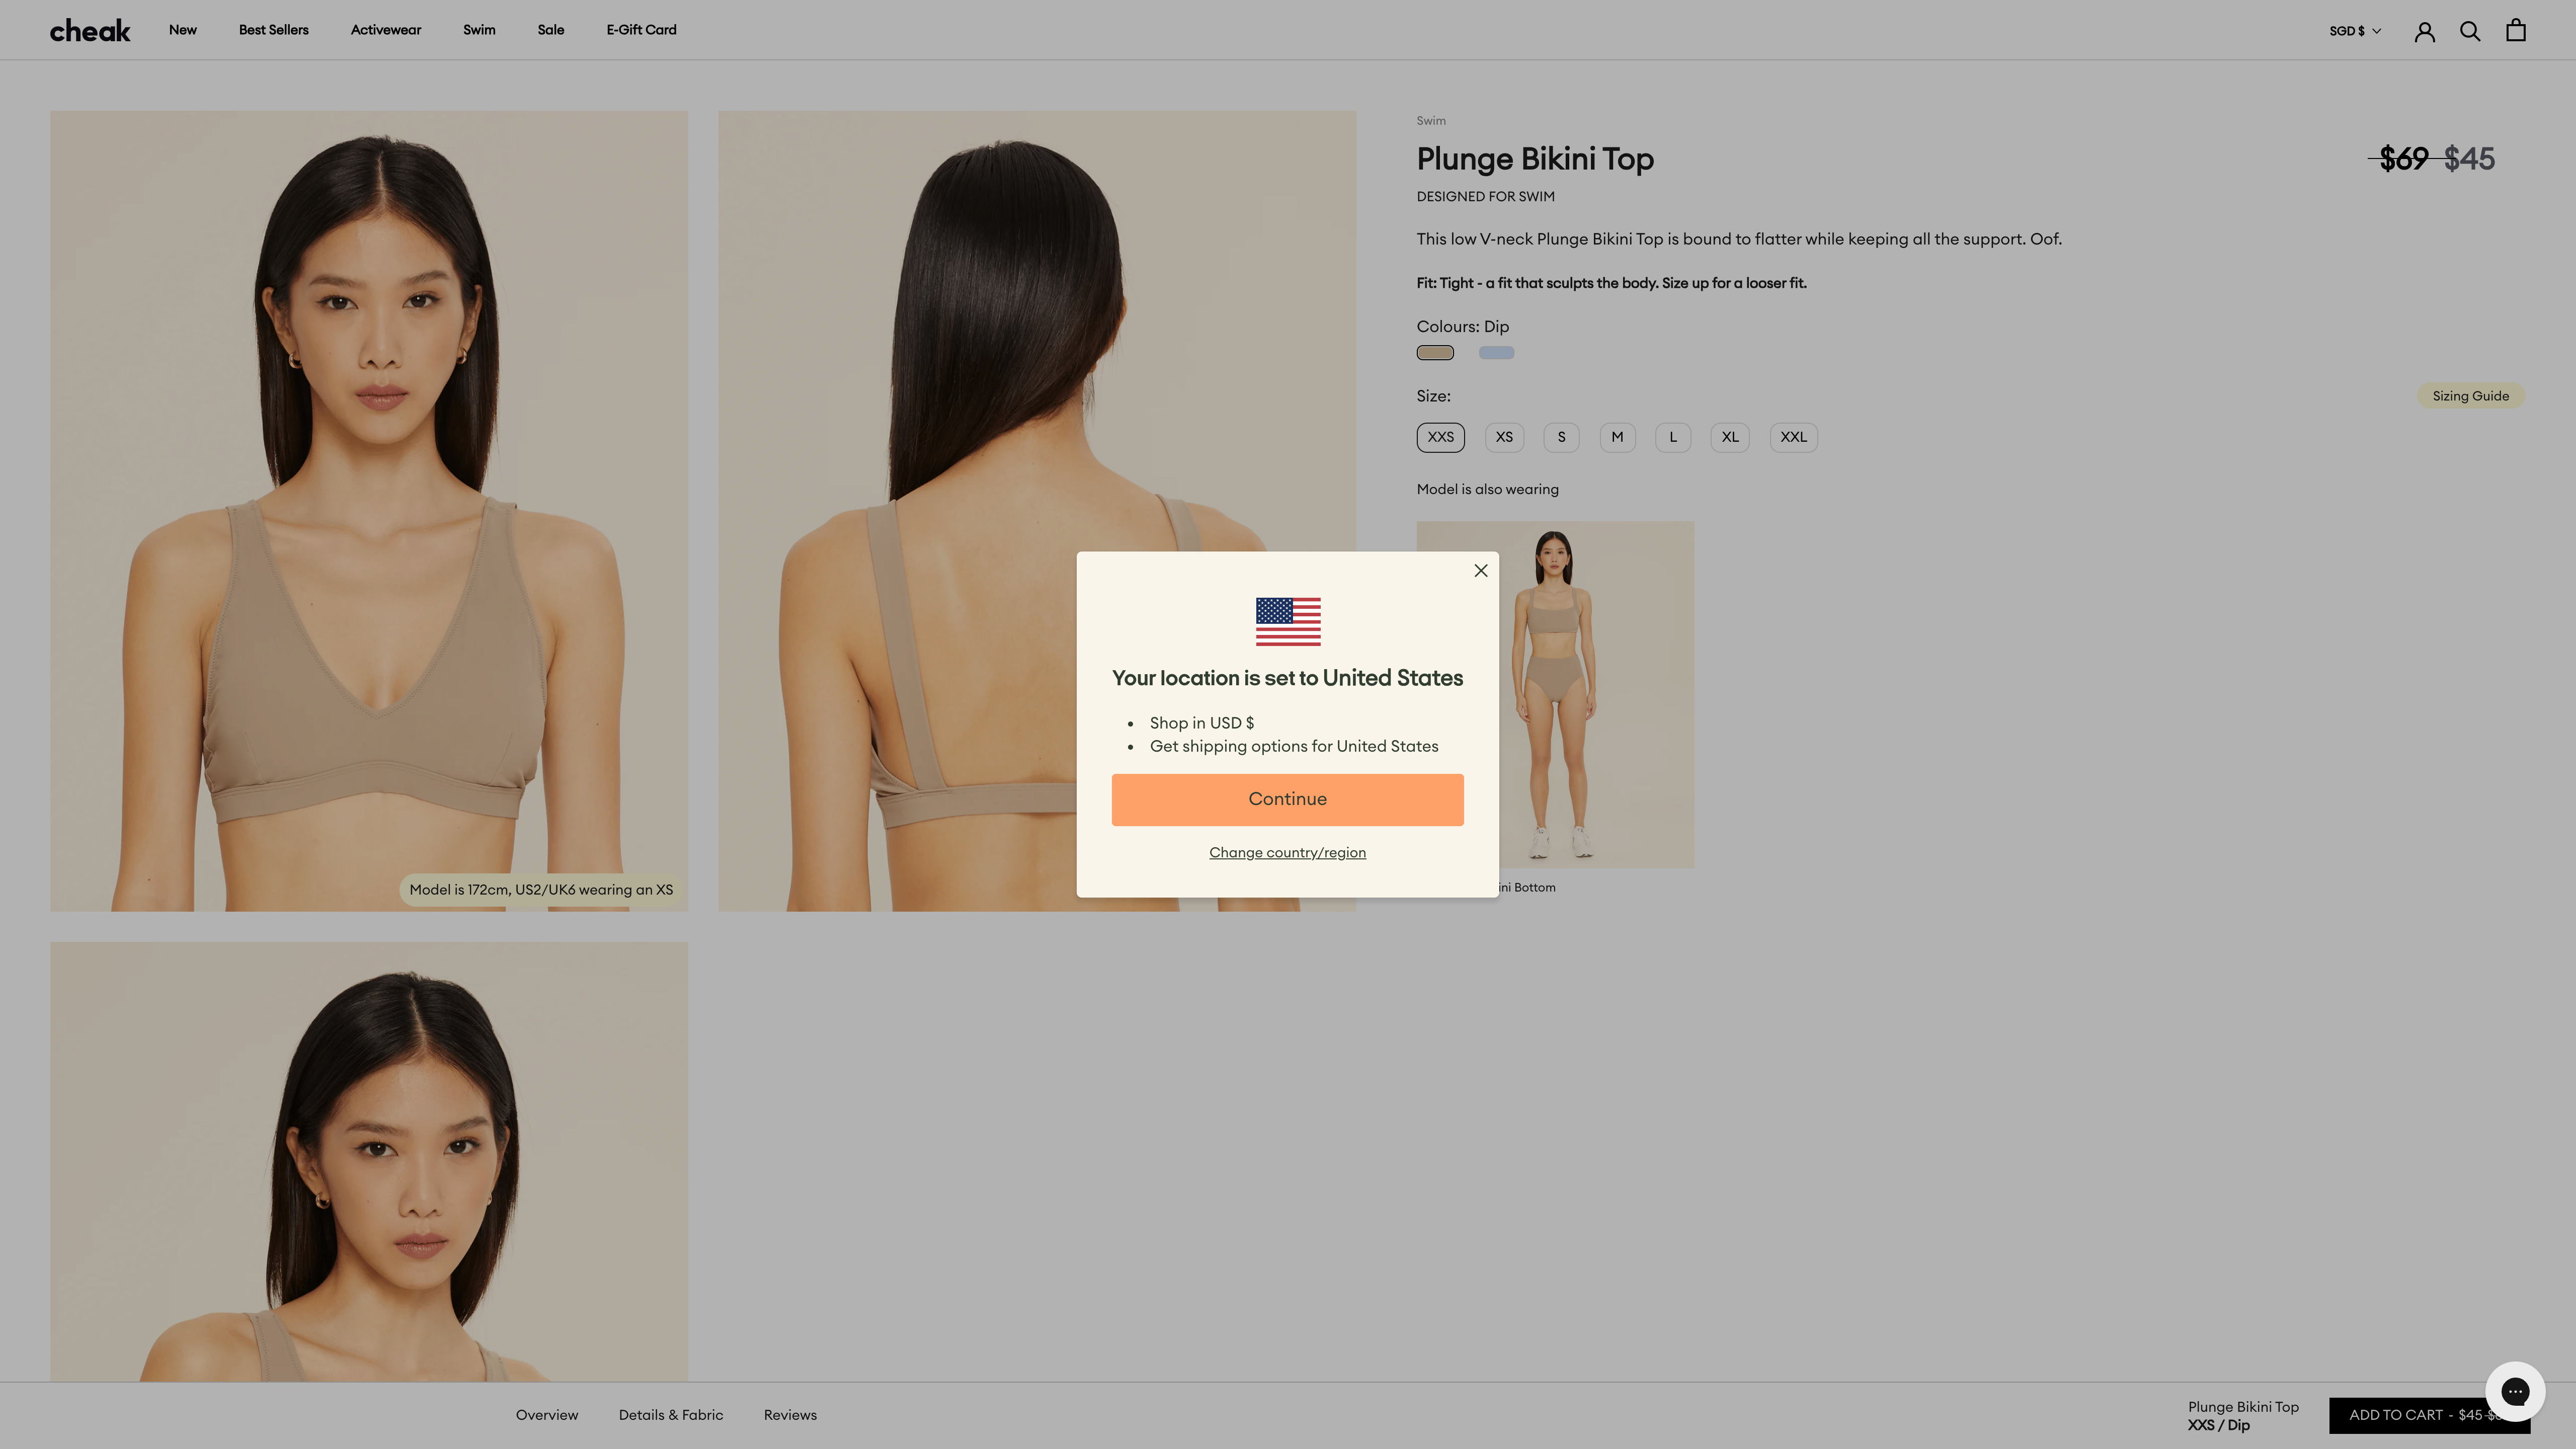Screen dimensions: 2576x1449
Task: Open the Sizing Guide
Action: [2470, 396]
